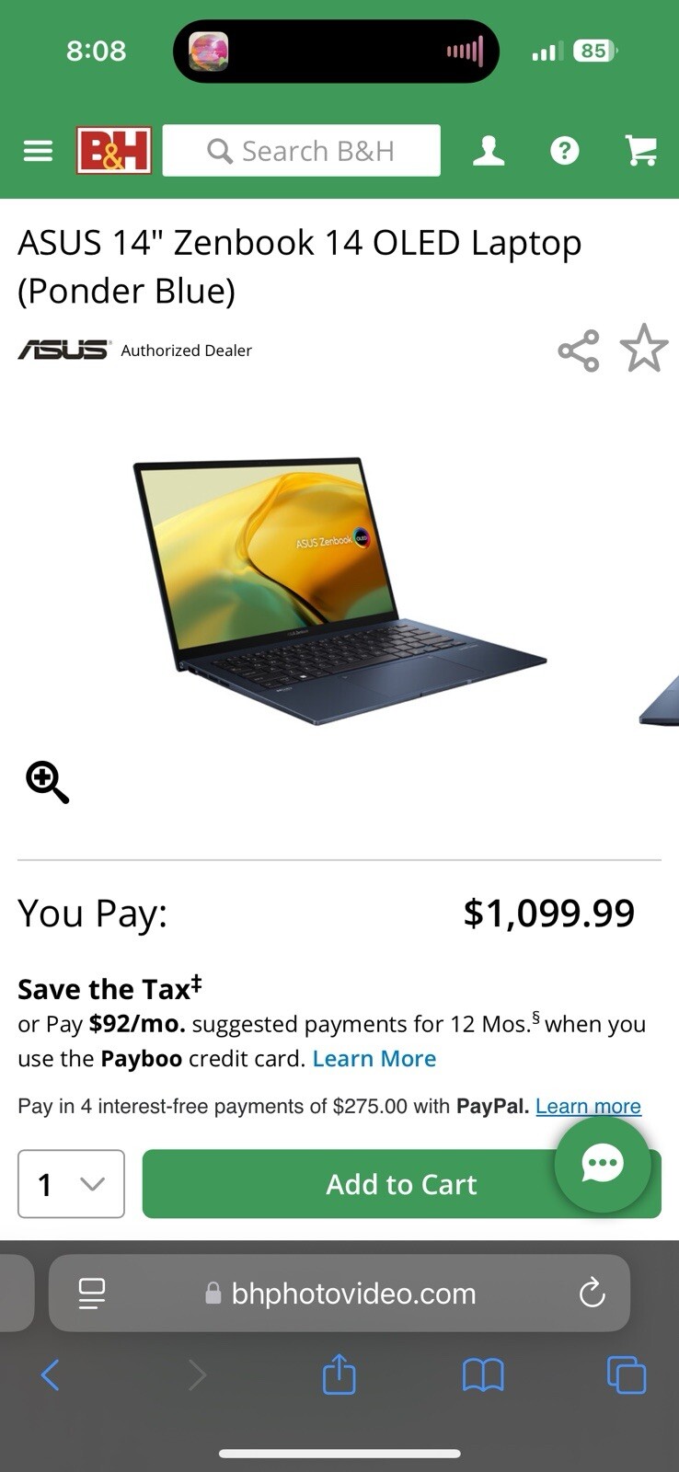Go back in Safari
Screen dimensions: 679x1472
pyautogui.click(x=51, y=1375)
